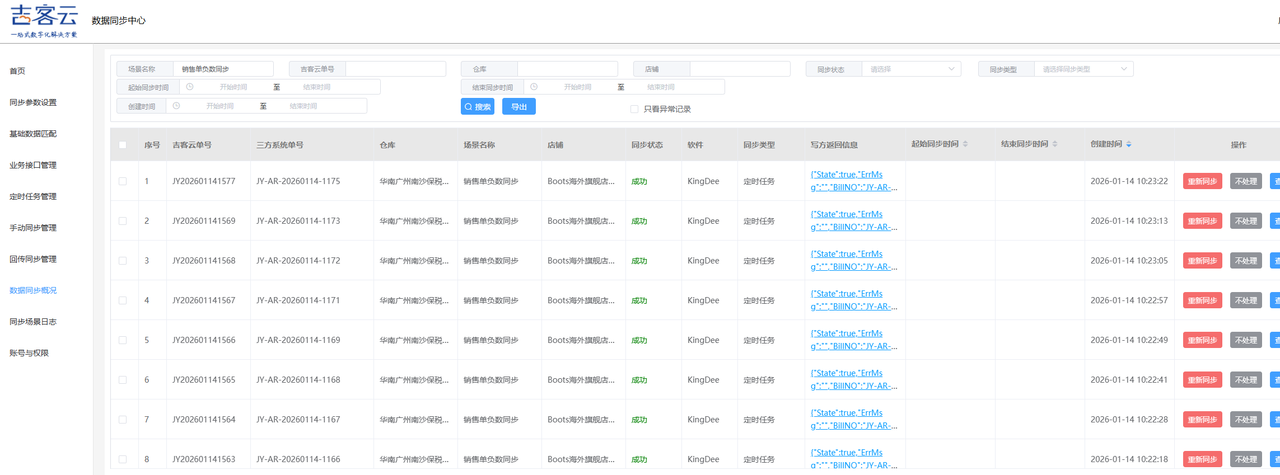
Task: Click the 吉客云 logo
Action: point(44,21)
